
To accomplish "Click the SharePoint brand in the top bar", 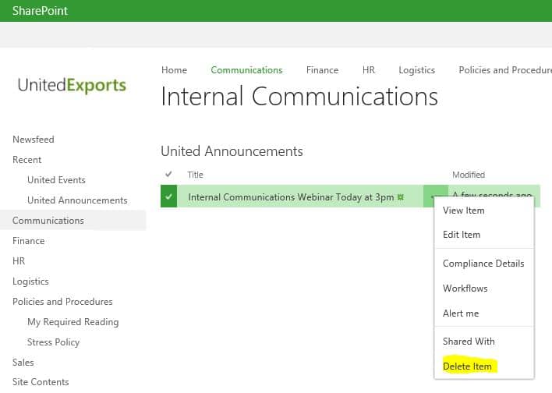I will point(40,11).
